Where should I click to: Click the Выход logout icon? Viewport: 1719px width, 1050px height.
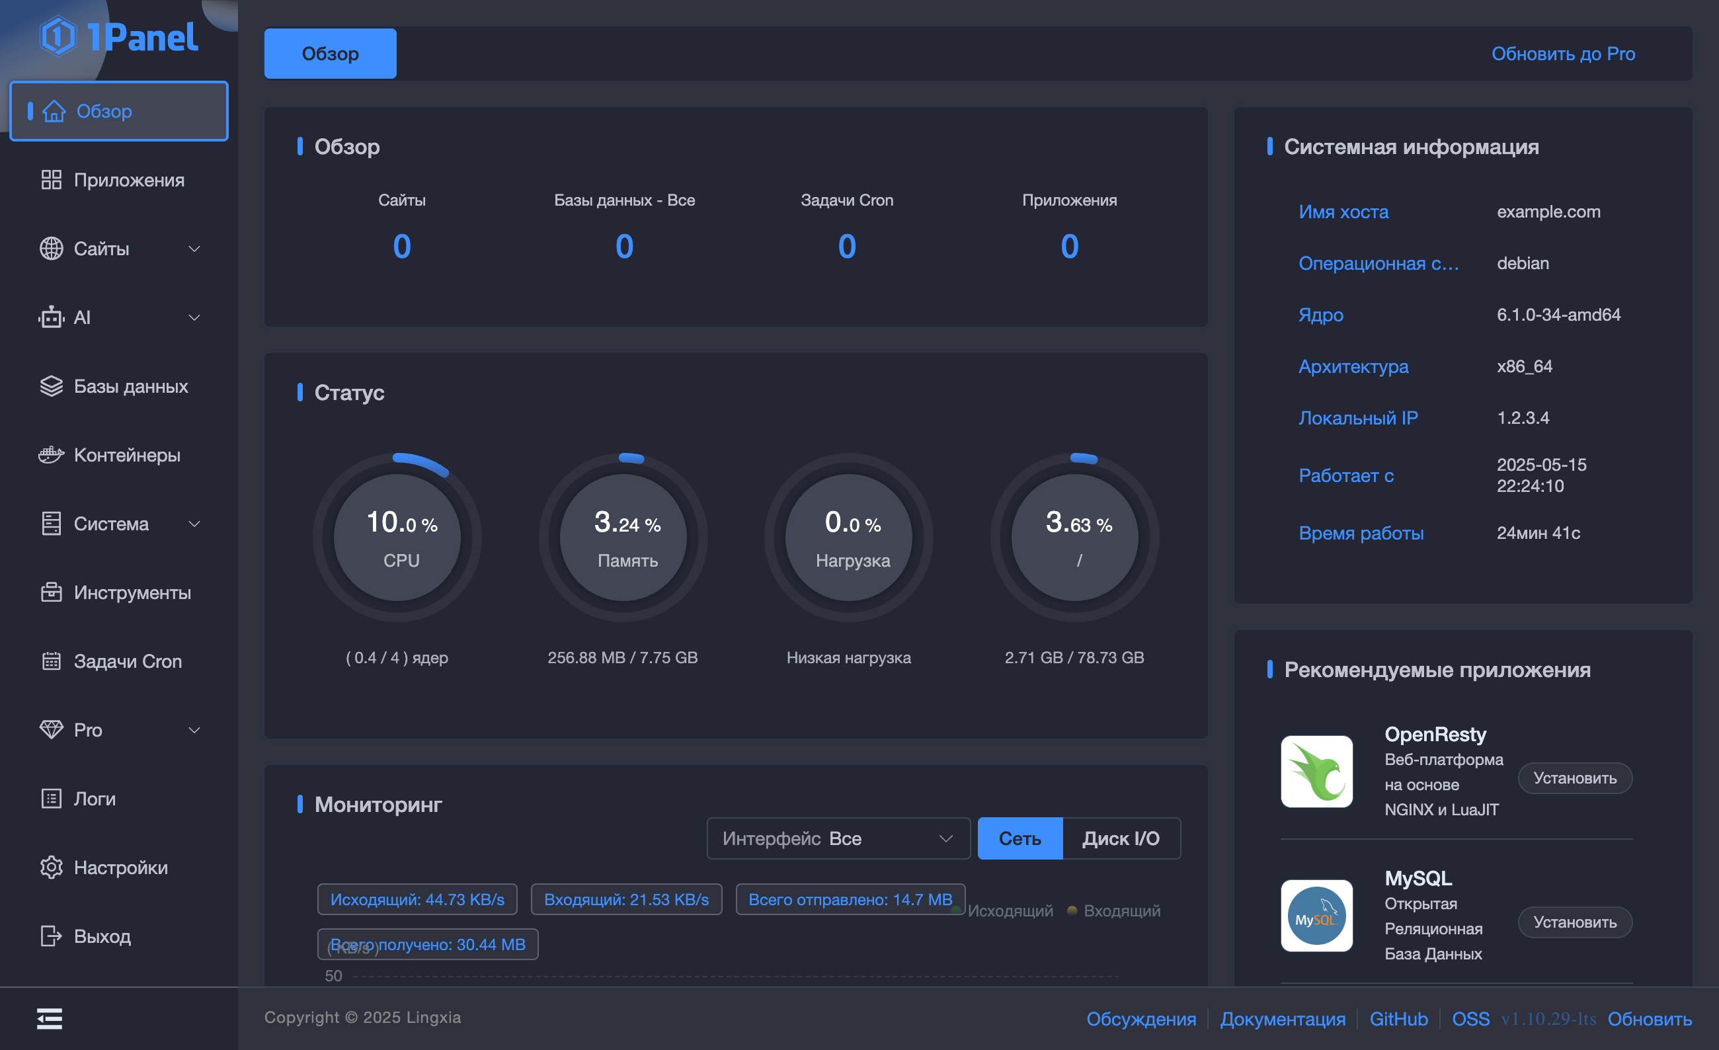(x=51, y=936)
